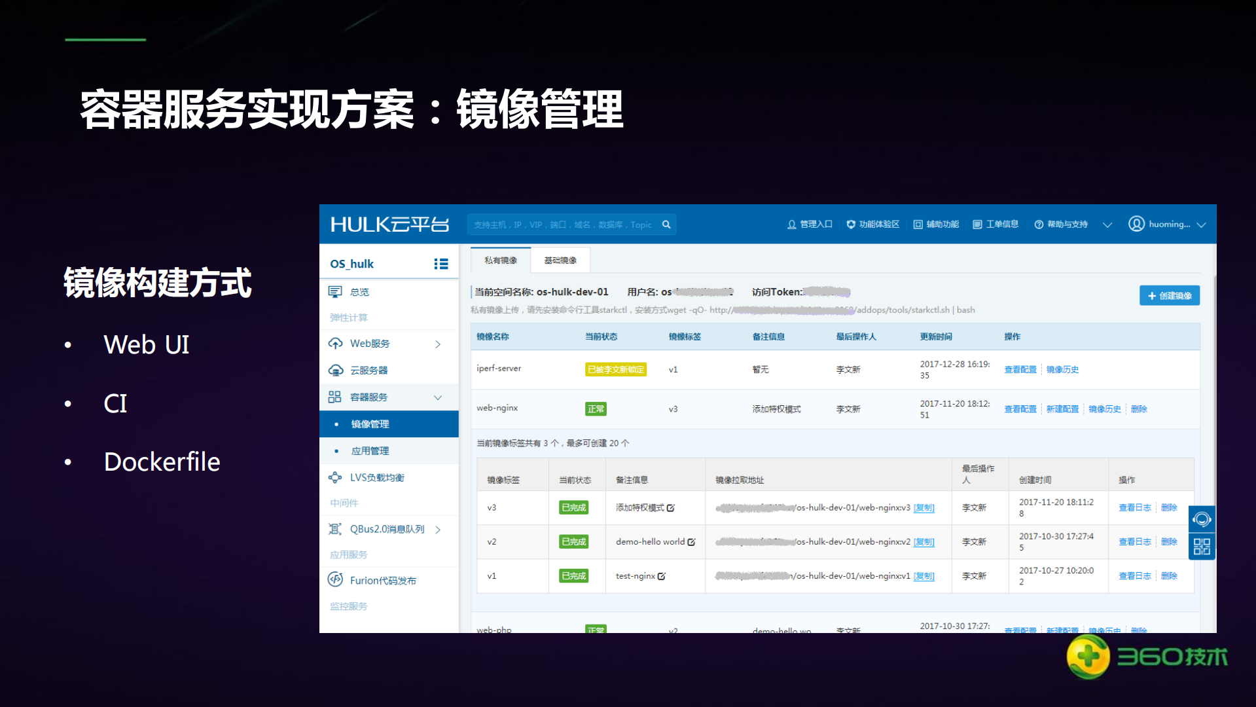Click the 工单信息 document icon in top bar
The width and height of the screenshot is (1256, 707).
click(978, 224)
